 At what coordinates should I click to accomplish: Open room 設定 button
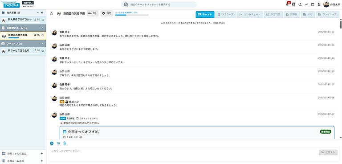click(107, 13)
